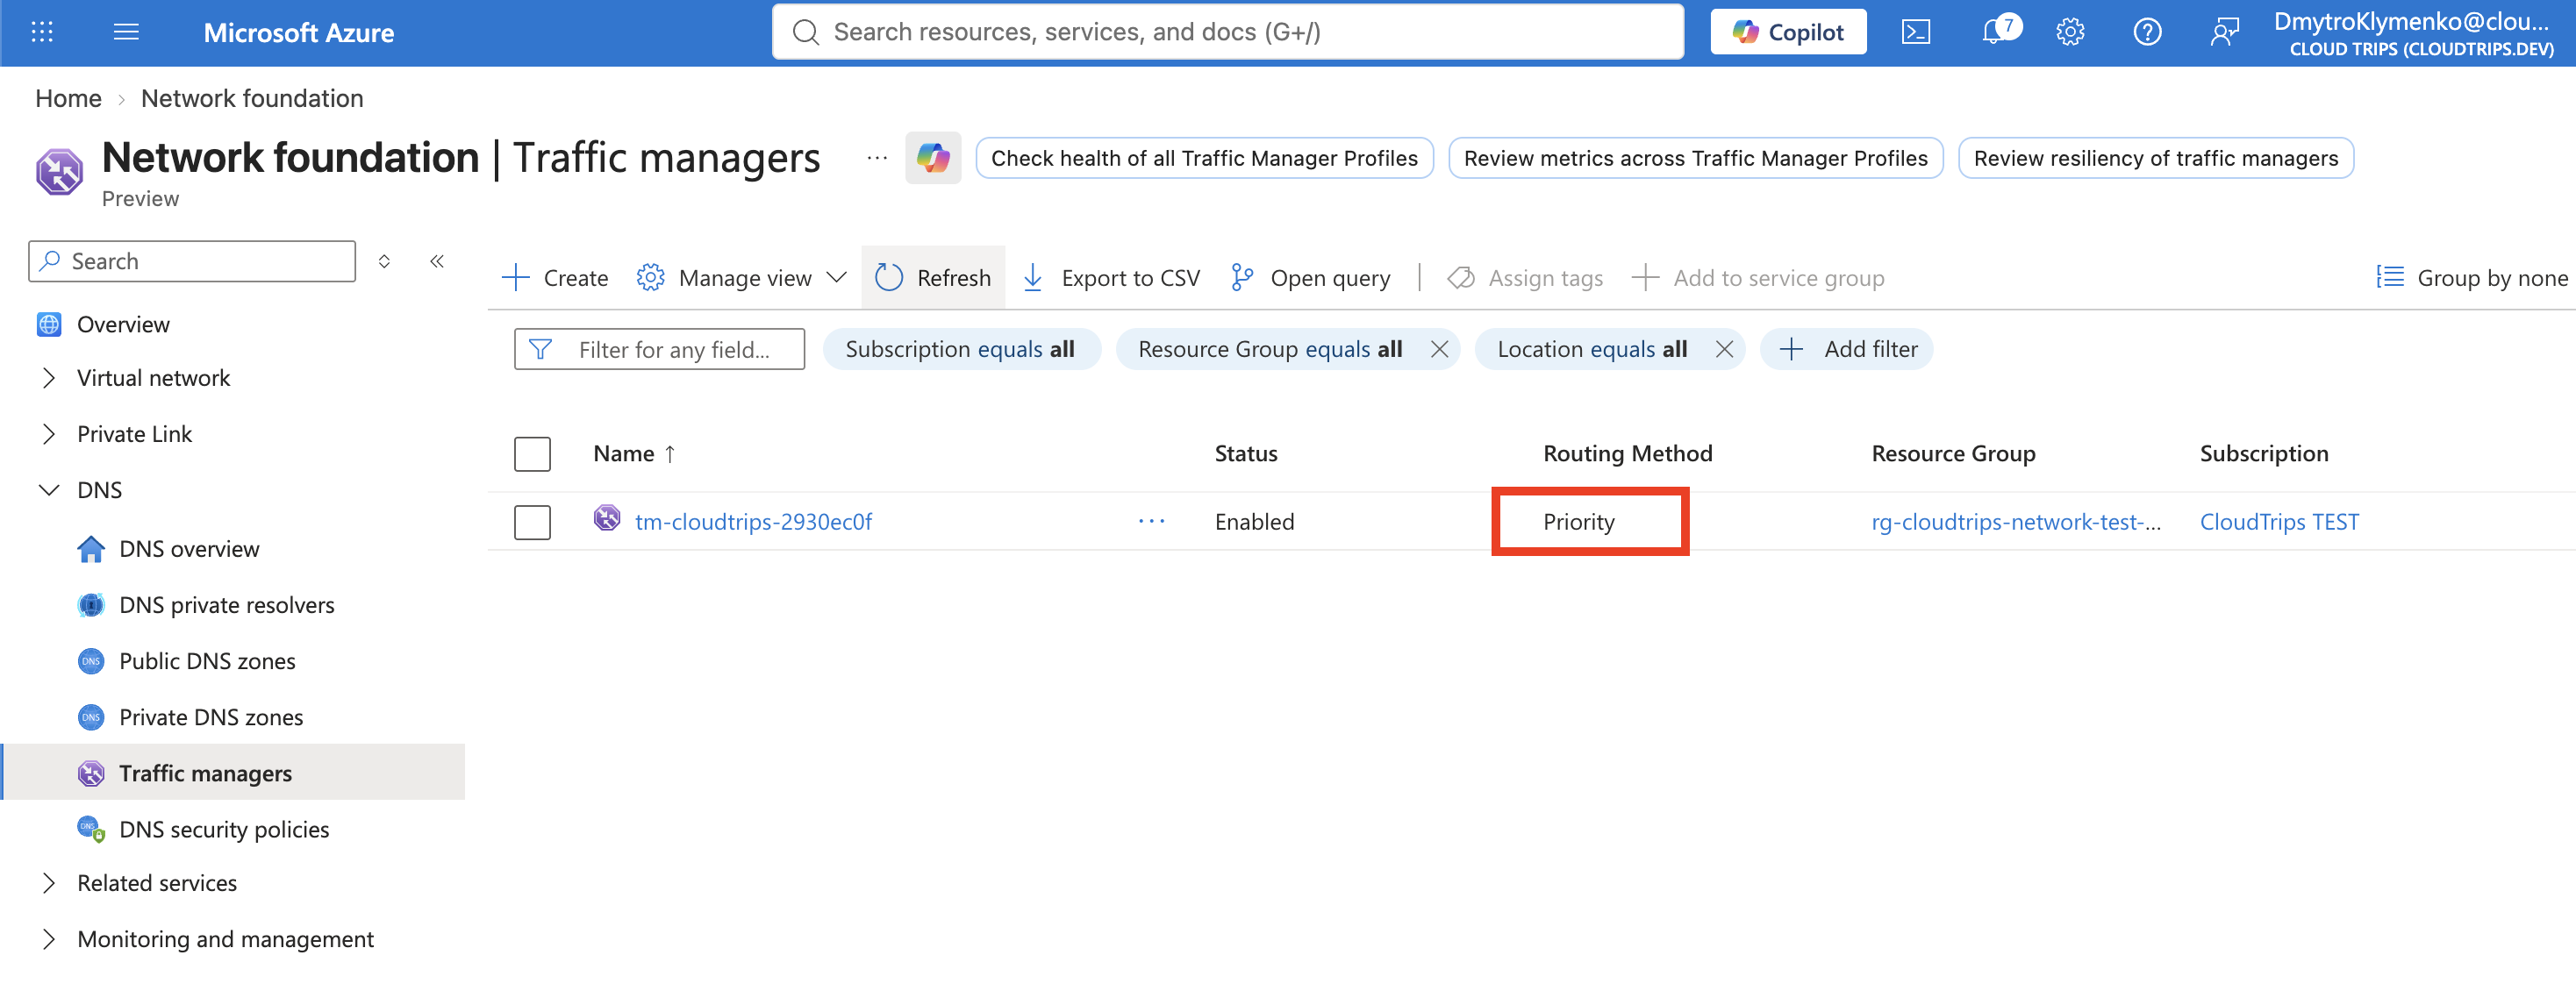Click the sidebar Search field

[x=192, y=261]
